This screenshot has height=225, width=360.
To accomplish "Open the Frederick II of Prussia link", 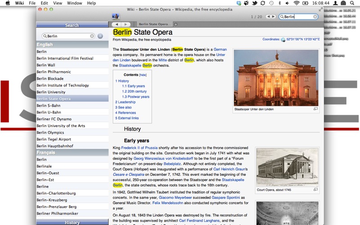I will click(139, 148).
